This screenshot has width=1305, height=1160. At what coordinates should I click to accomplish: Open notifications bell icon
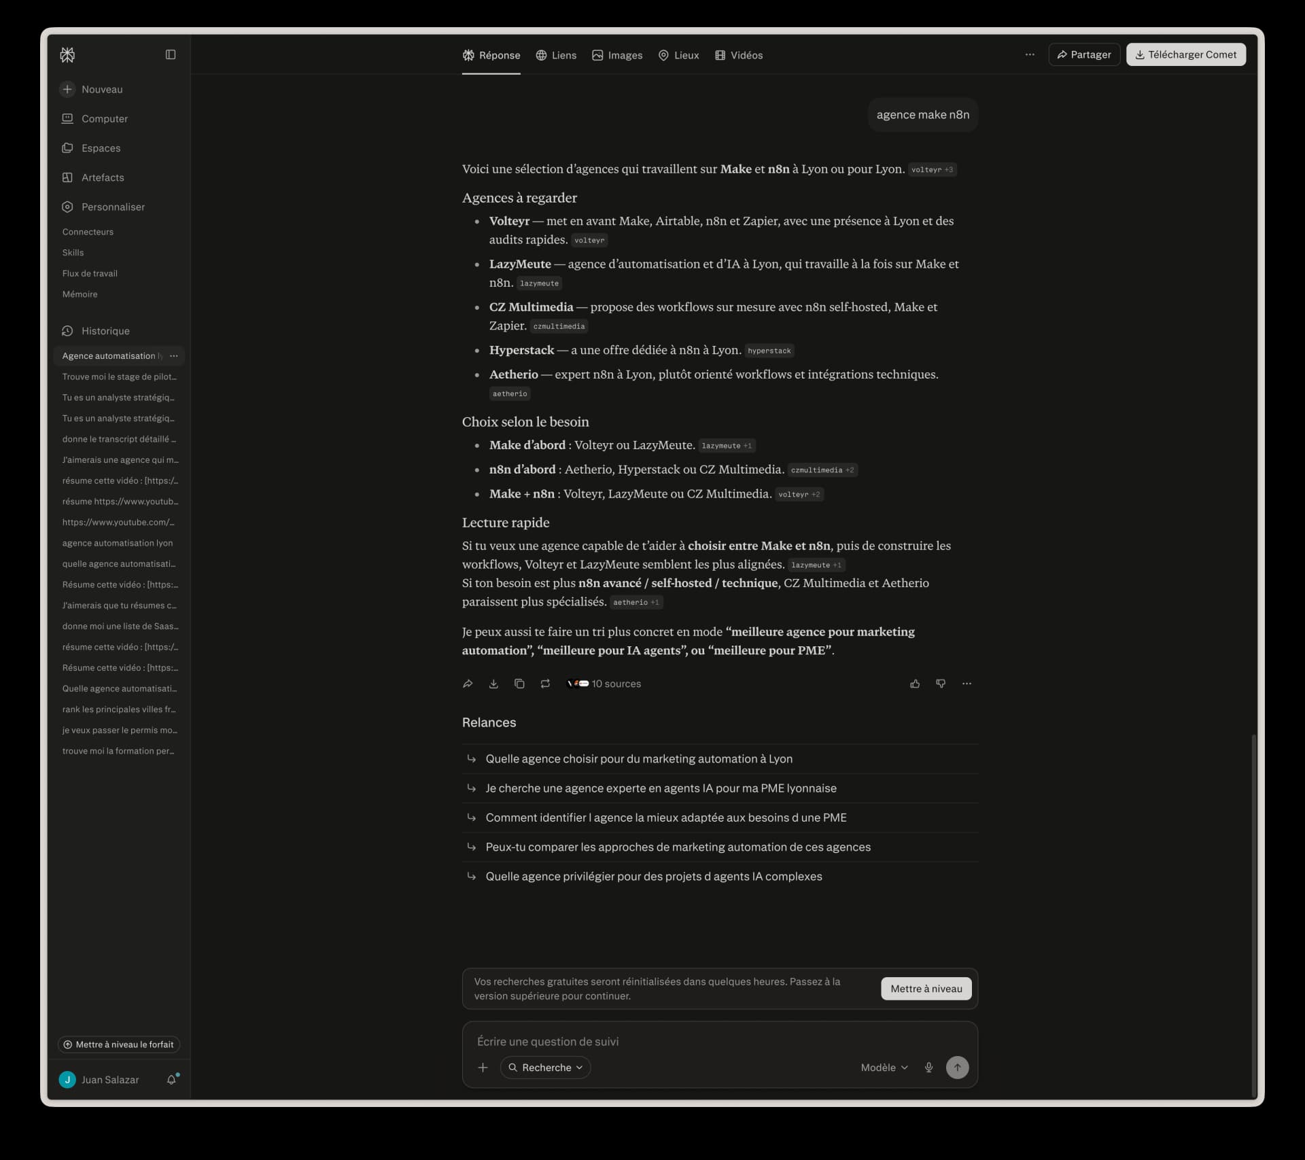(x=172, y=1079)
